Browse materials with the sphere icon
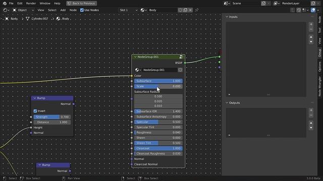 tap(143, 10)
